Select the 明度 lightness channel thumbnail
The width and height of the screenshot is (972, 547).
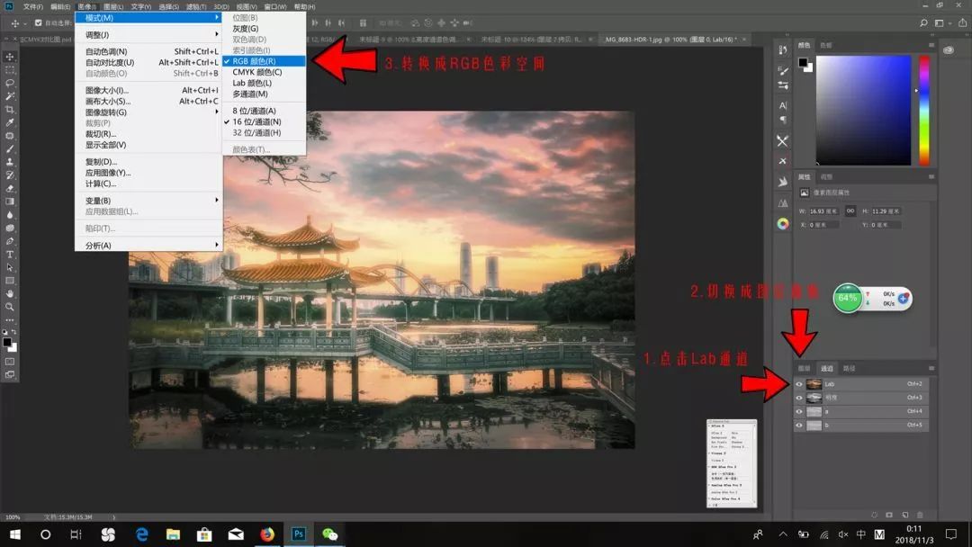pyautogui.click(x=814, y=398)
